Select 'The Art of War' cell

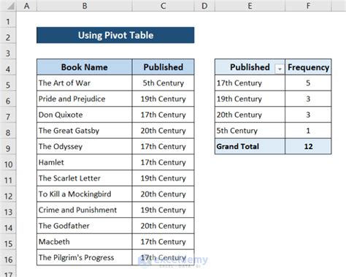point(85,83)
